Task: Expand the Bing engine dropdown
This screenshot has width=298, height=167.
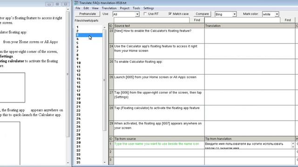Action: (x=234, y=14)
